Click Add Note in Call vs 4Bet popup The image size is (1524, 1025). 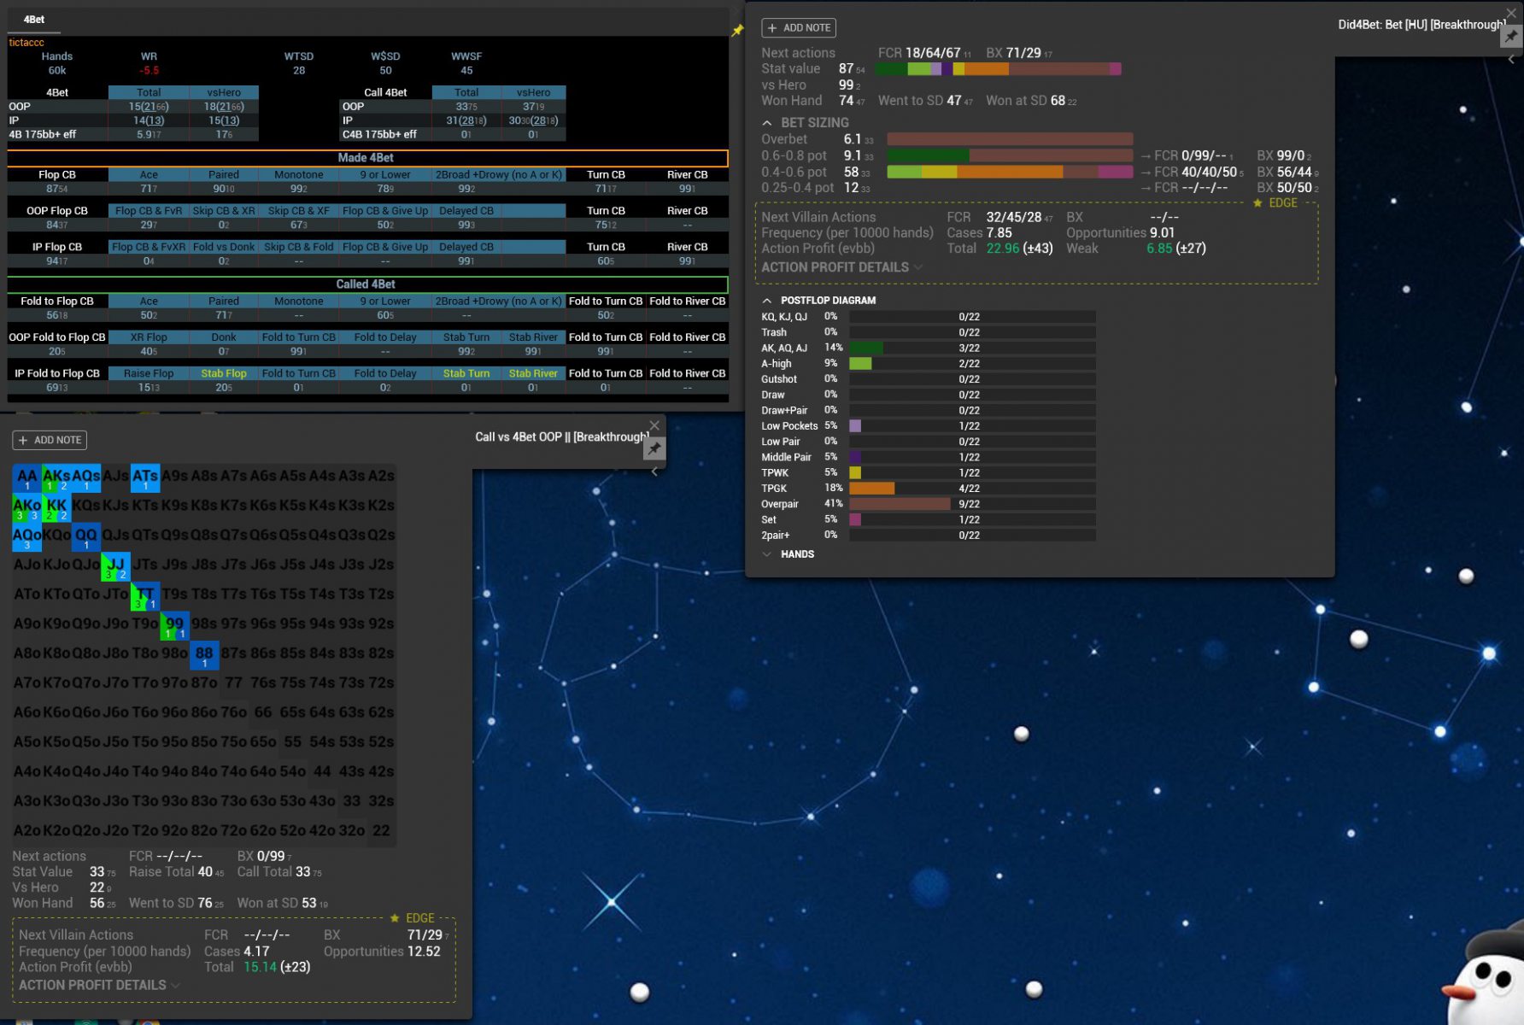pyautogui.click(x=50, y=440)
